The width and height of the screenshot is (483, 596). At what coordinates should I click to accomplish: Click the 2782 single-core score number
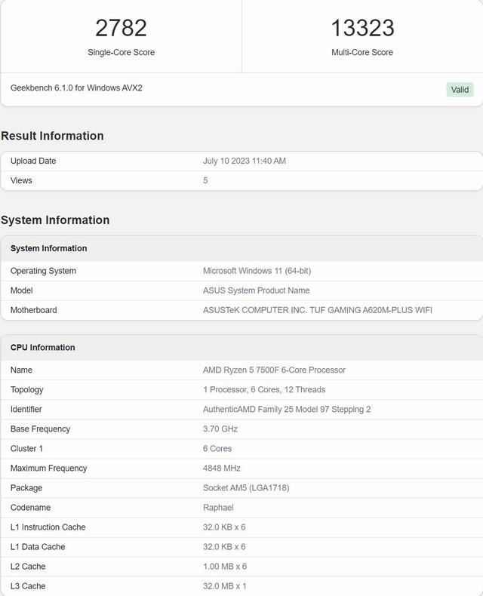click(x=121, y=28)
